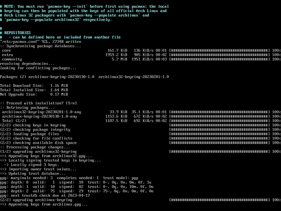This screenshot has height=211, width=281.
Task: Select the "5.7 MiB" community size value
Action: coord(120,59)
